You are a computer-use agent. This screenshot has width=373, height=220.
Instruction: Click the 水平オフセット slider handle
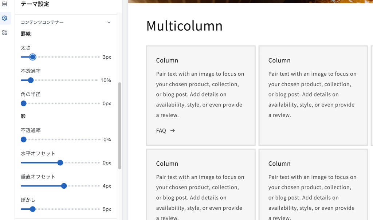coord(60,163)
